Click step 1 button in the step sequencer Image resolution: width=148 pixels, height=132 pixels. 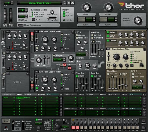(73, 127)
